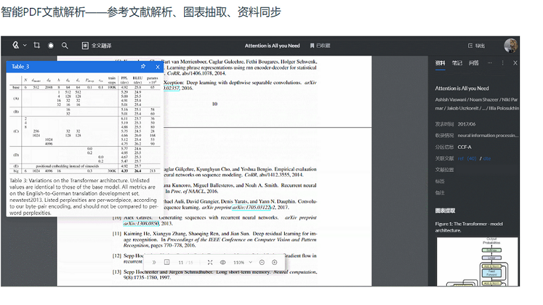Open the search magnifier tool
The height and width of the screenshot is (305, 543).
pos(64,46)
